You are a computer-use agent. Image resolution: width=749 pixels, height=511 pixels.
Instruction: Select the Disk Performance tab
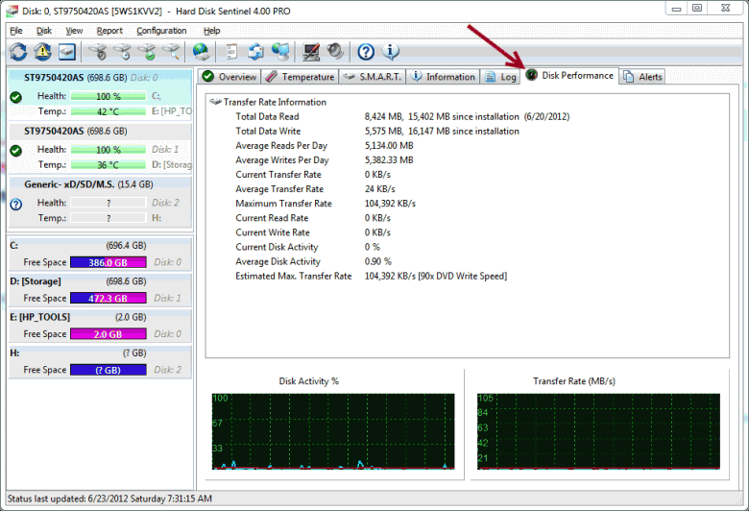coord(569,76)
